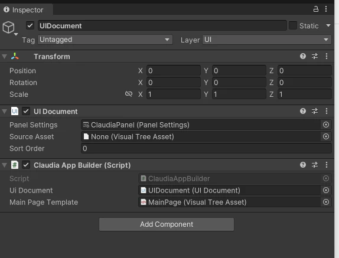The height and width of the screenshot is (258, 339).
Task: Click the Position Z field
Action: 304,71
